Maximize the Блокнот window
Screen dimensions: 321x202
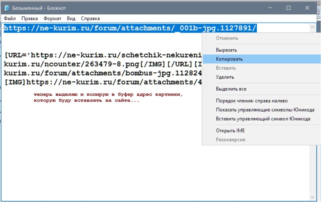pos(289,8)
